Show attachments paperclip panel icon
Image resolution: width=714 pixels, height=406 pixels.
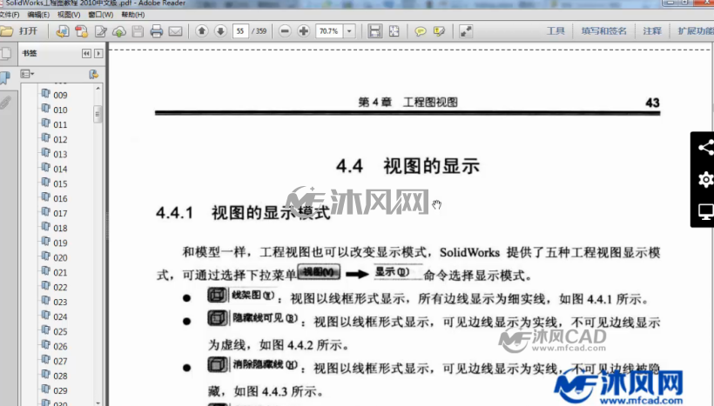5,103
